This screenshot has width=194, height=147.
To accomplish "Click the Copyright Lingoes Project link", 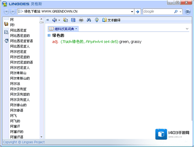I will click(24, 142).
